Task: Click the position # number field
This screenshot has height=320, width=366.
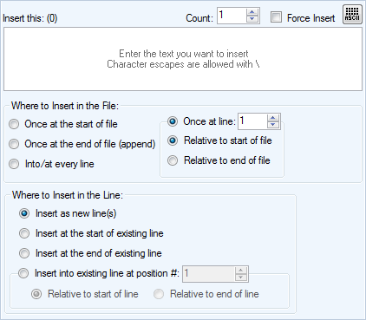Action: tap(208, 274)
